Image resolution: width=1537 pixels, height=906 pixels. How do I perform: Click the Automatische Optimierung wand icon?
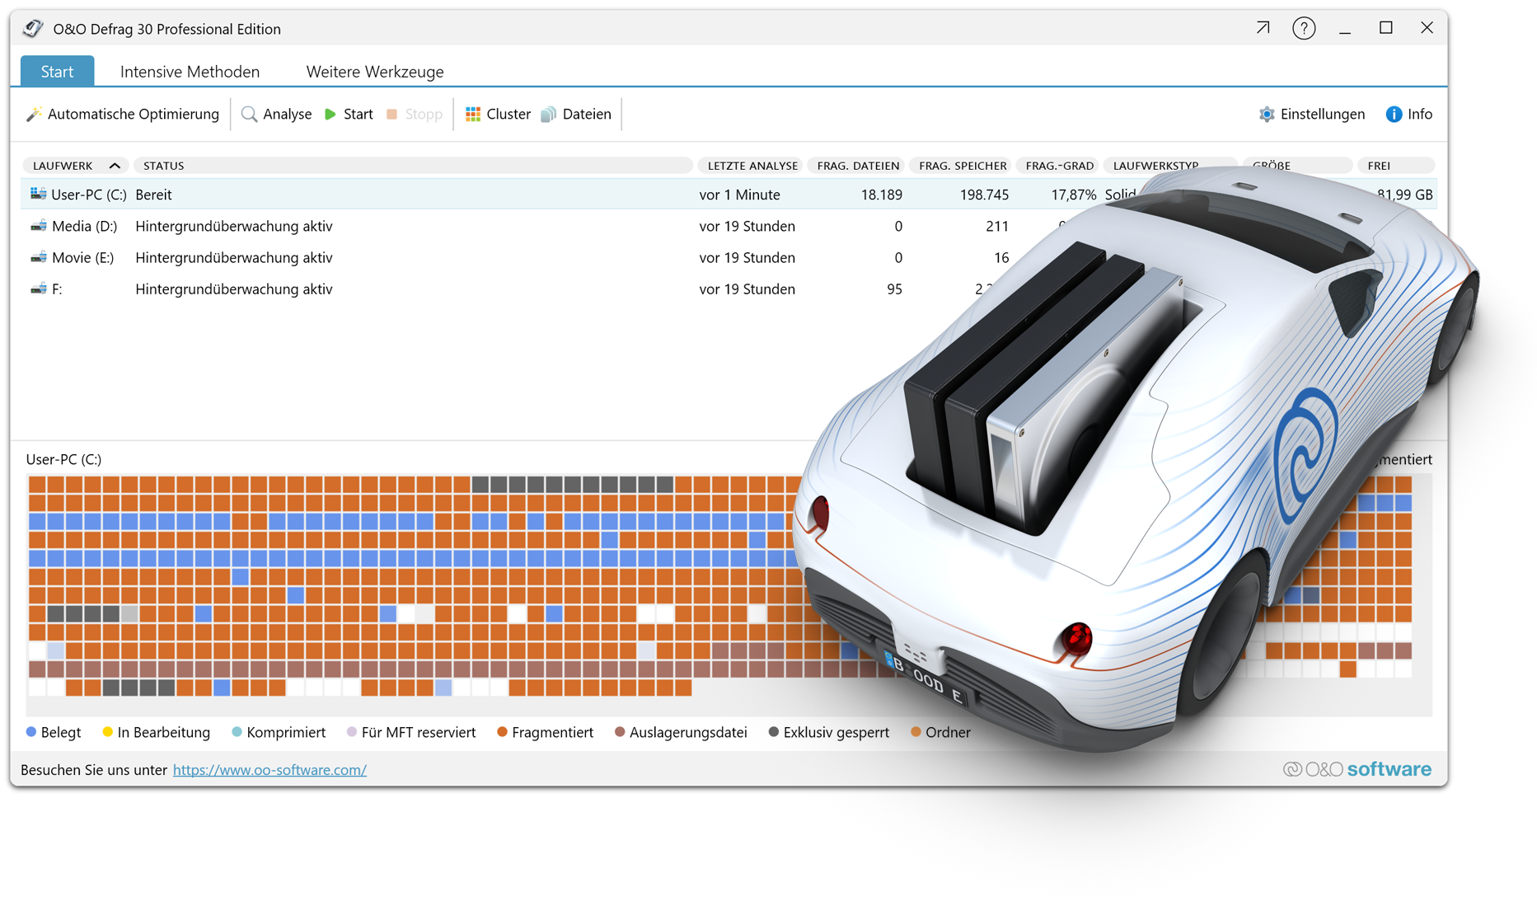click(35, 114)
